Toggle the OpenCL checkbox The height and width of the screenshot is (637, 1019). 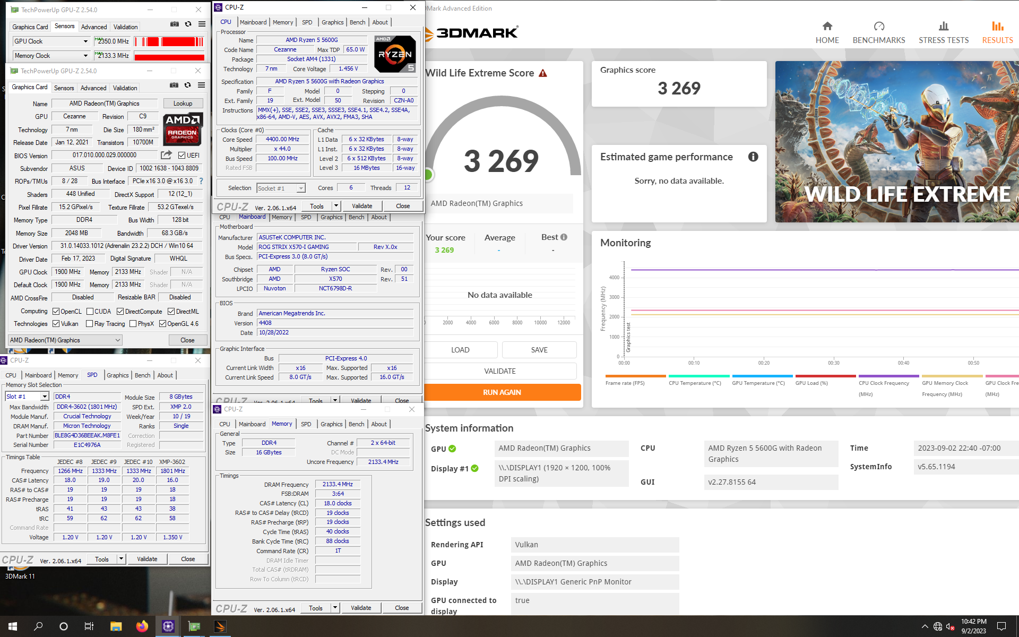pos(56,312)
